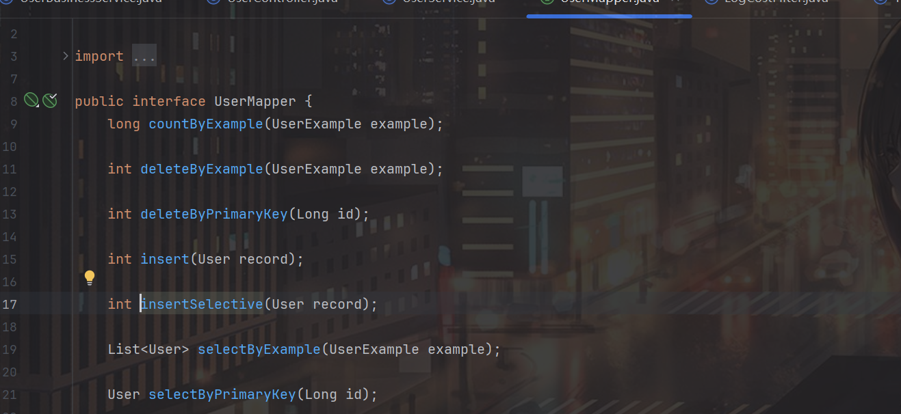Screen dimensions: 901x414
Task: Click the insertSelective method name
Action: pyautogui.click(x=201, y=304)
